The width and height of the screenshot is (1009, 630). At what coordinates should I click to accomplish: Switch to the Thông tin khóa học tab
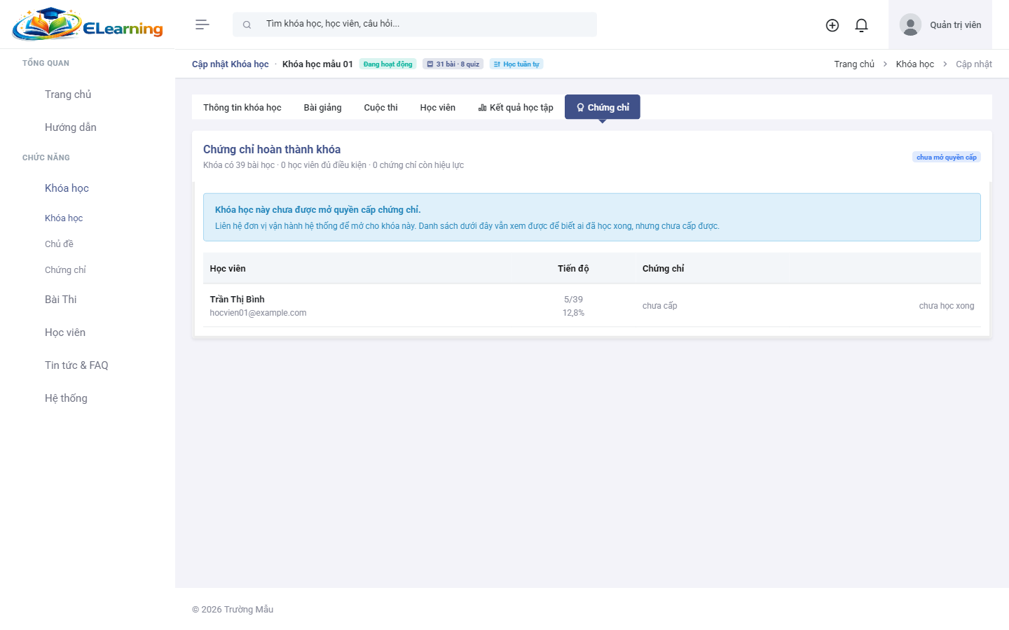[x=242, y=107]
